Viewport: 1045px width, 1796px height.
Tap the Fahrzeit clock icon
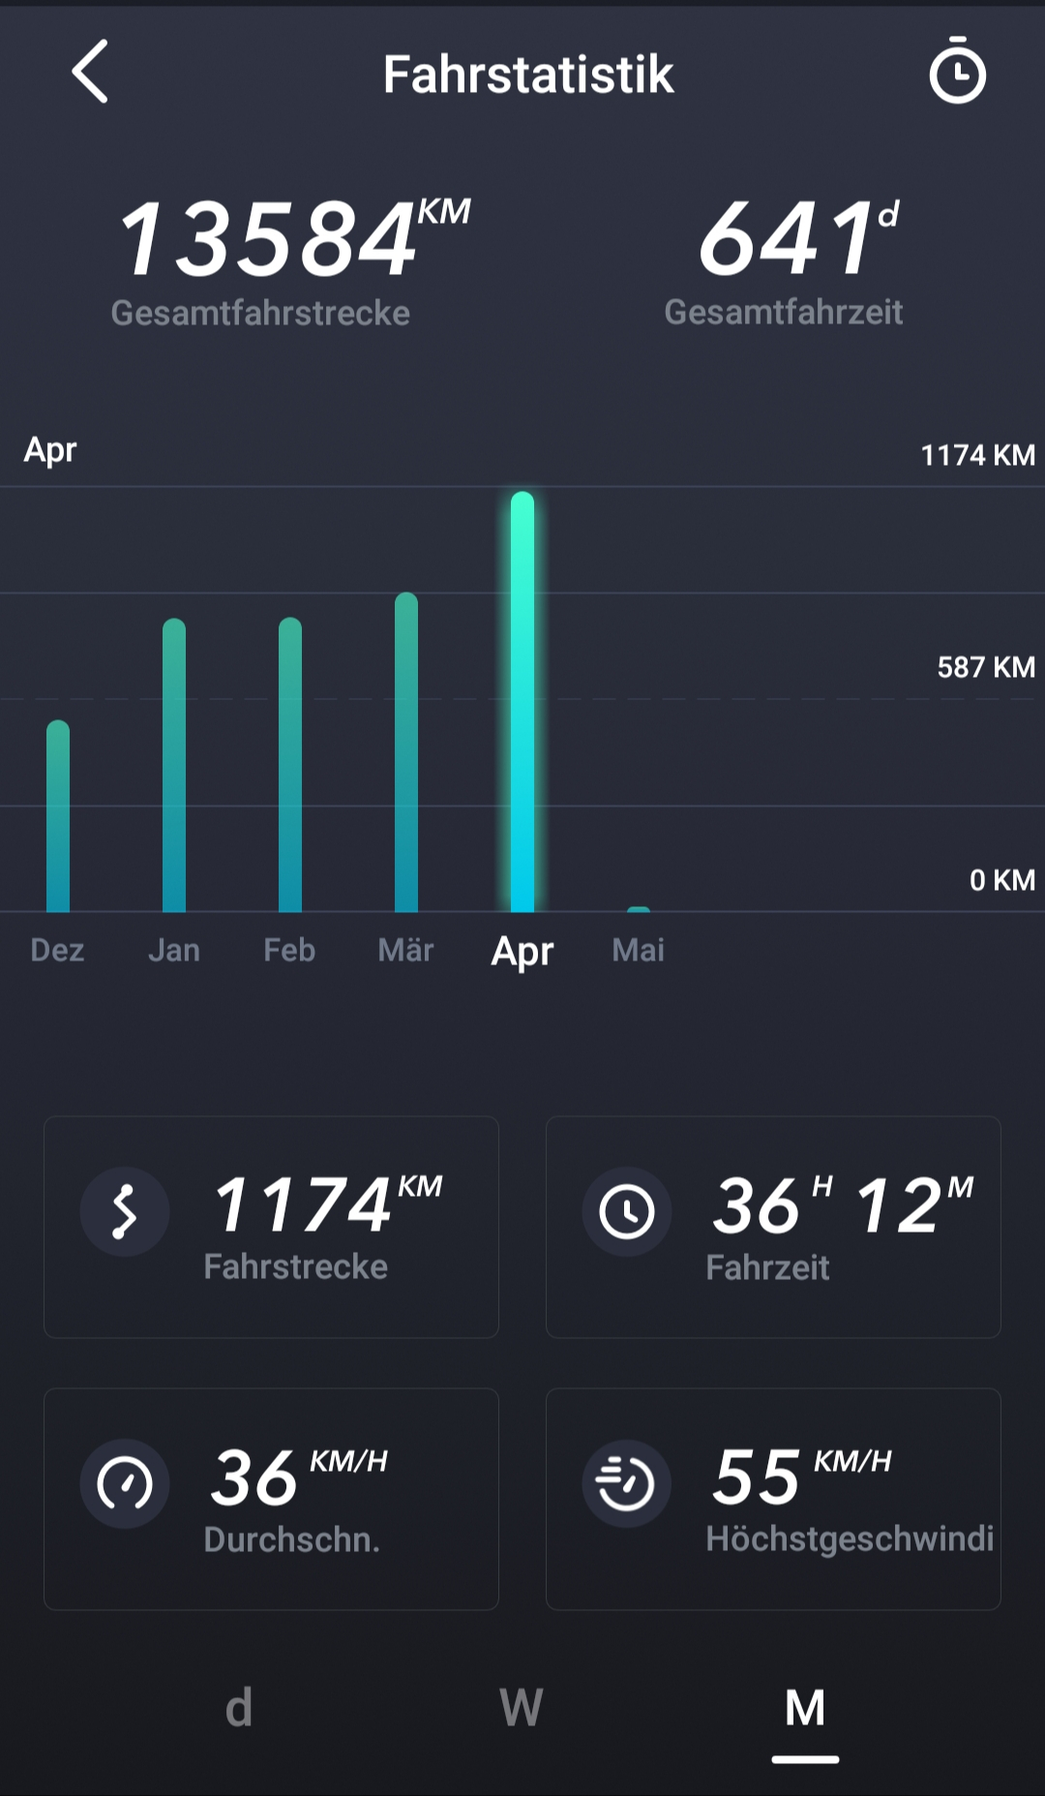(x=627, y=1212)
